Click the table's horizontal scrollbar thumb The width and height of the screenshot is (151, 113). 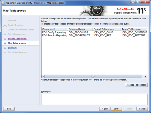(93, 77)
